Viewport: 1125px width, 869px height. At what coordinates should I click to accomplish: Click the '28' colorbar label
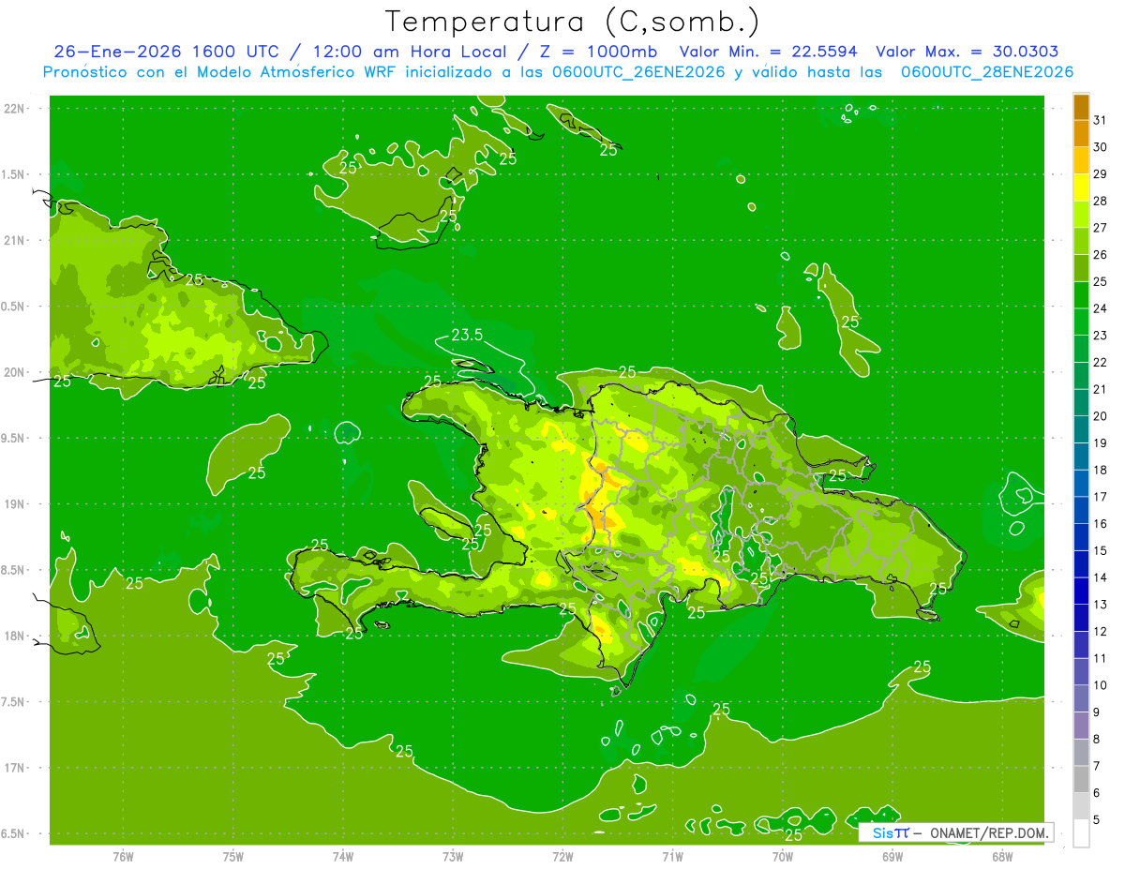[1101, 201]
